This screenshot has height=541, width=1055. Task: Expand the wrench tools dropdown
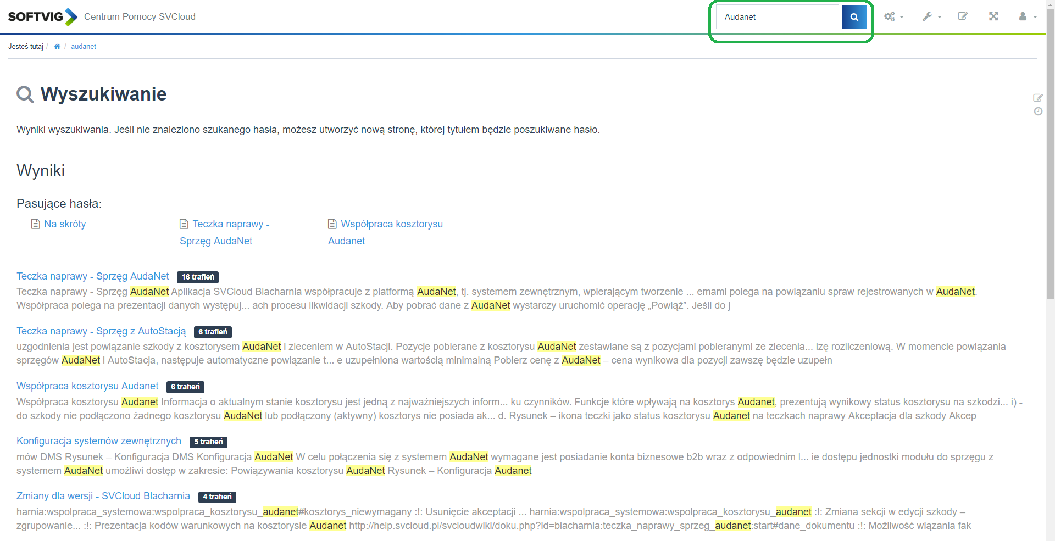click(931, 16)
